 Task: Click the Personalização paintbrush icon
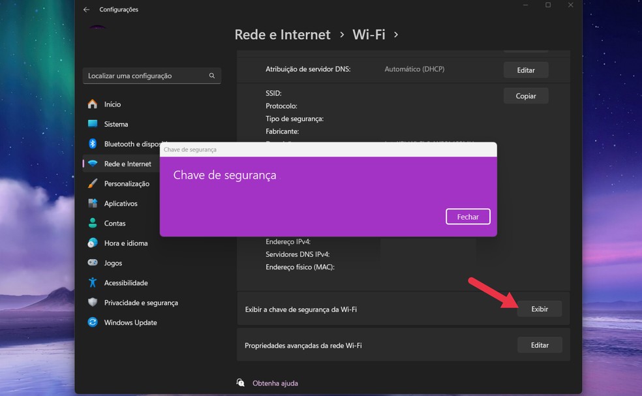click(x=93, y=183)
